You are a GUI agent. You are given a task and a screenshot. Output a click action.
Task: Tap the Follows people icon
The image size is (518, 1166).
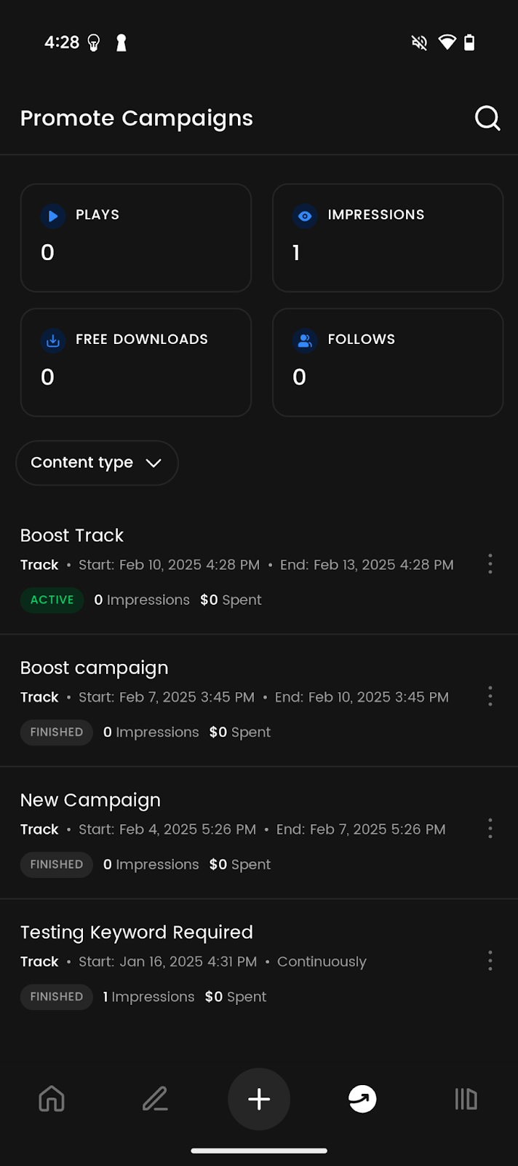[x=305, y=340]
